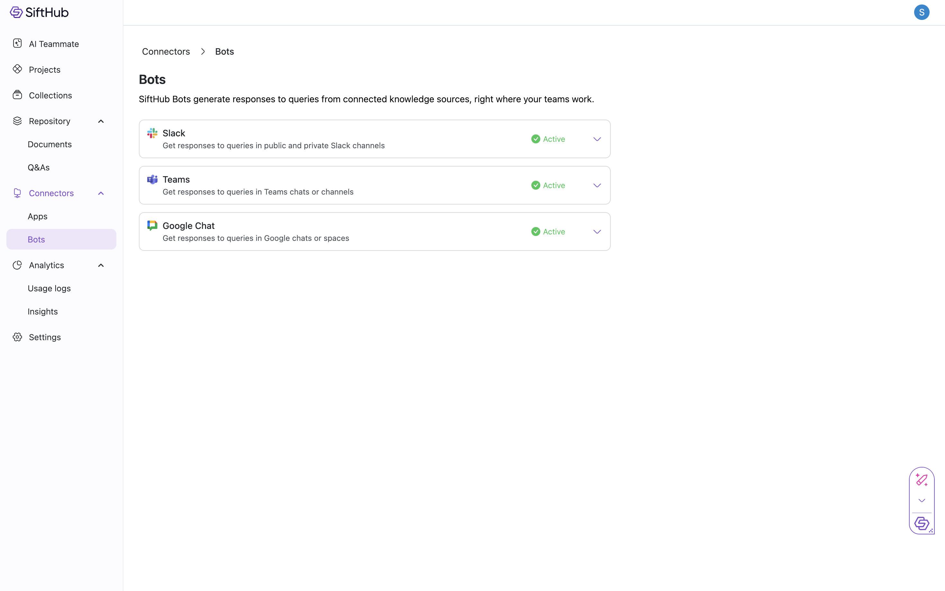Open AI Teammate
The height and width of the screenshot is (591, 945).
coord(54,44)
